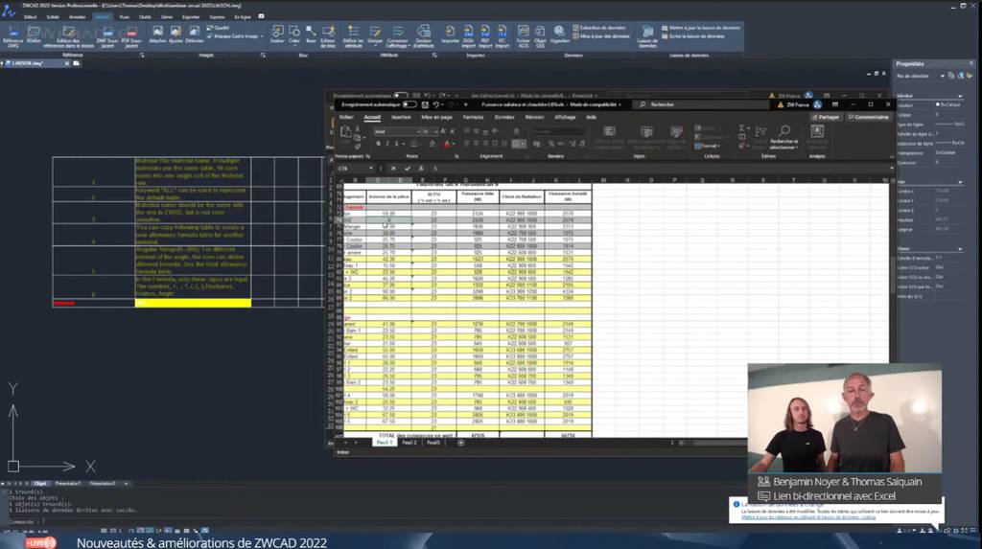Toggle Excel Enregistrement automatique switch
This screenshot has width=982, height=549.
409,104
